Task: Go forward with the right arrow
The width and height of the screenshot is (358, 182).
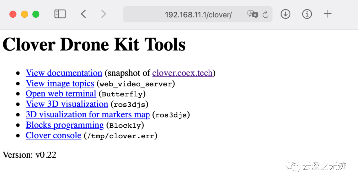Action: tap(104, 14)
